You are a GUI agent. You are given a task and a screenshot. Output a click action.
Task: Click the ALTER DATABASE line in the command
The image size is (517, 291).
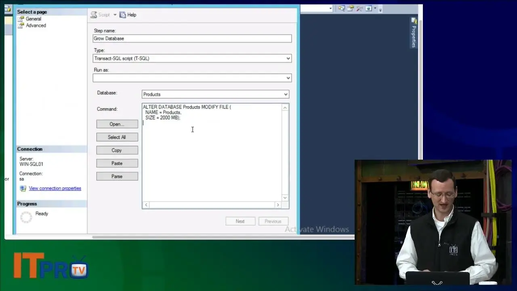(x=187, y=107)
